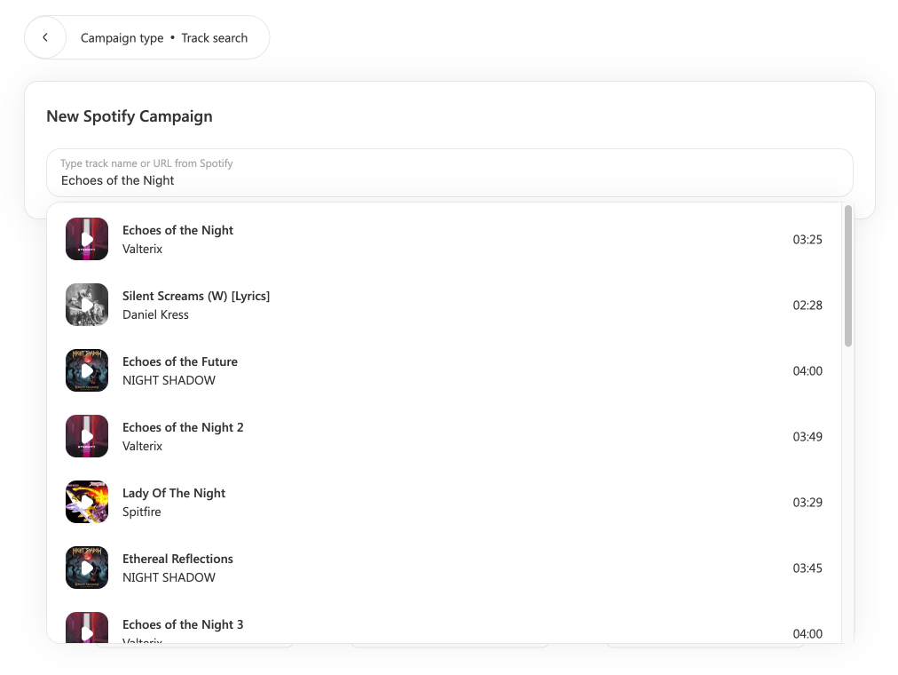Click the "Echoes of the Night 2" cover art
The image size is (898, 675).
click(86, 436)
